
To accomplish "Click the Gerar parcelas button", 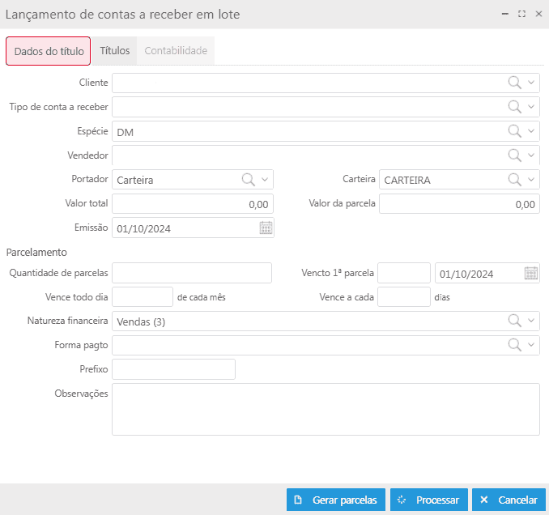I will click(336, 500).
